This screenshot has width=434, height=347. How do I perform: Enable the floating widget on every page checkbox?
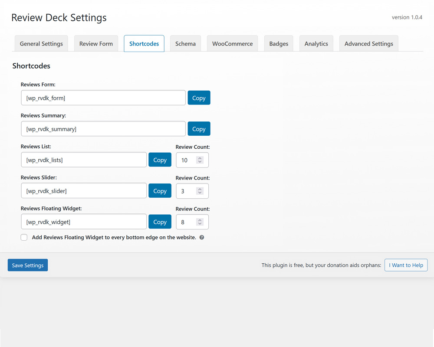pos(24,237)
